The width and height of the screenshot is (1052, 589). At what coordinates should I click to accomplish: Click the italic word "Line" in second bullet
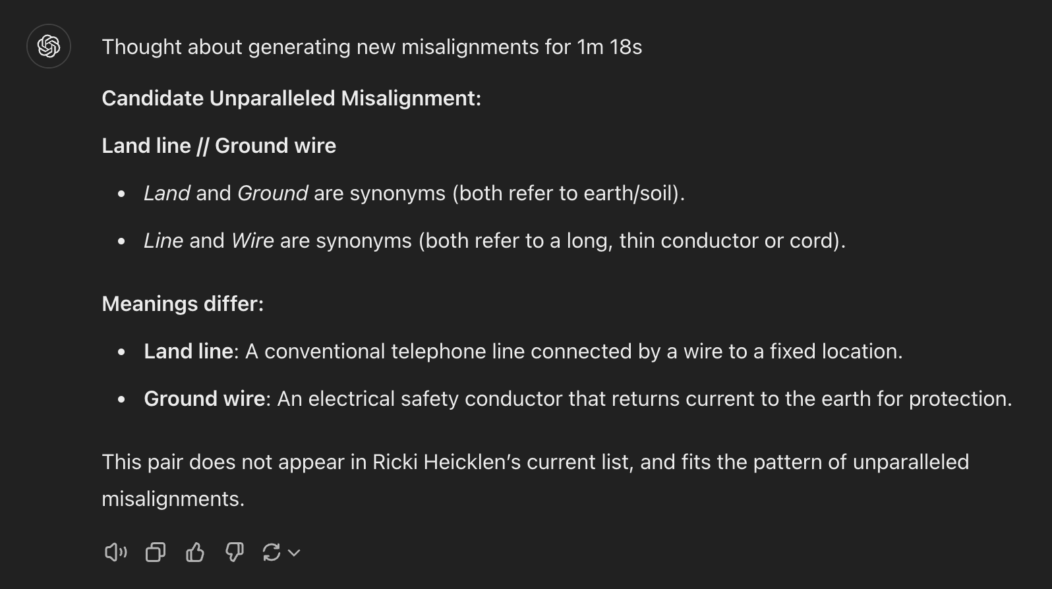(x=163, y=240)
